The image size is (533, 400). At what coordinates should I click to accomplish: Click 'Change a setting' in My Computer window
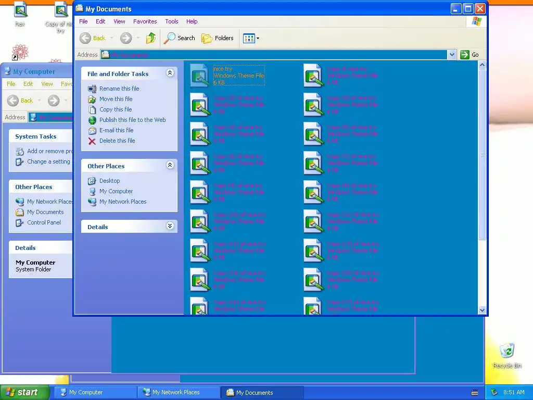(48, 161)
